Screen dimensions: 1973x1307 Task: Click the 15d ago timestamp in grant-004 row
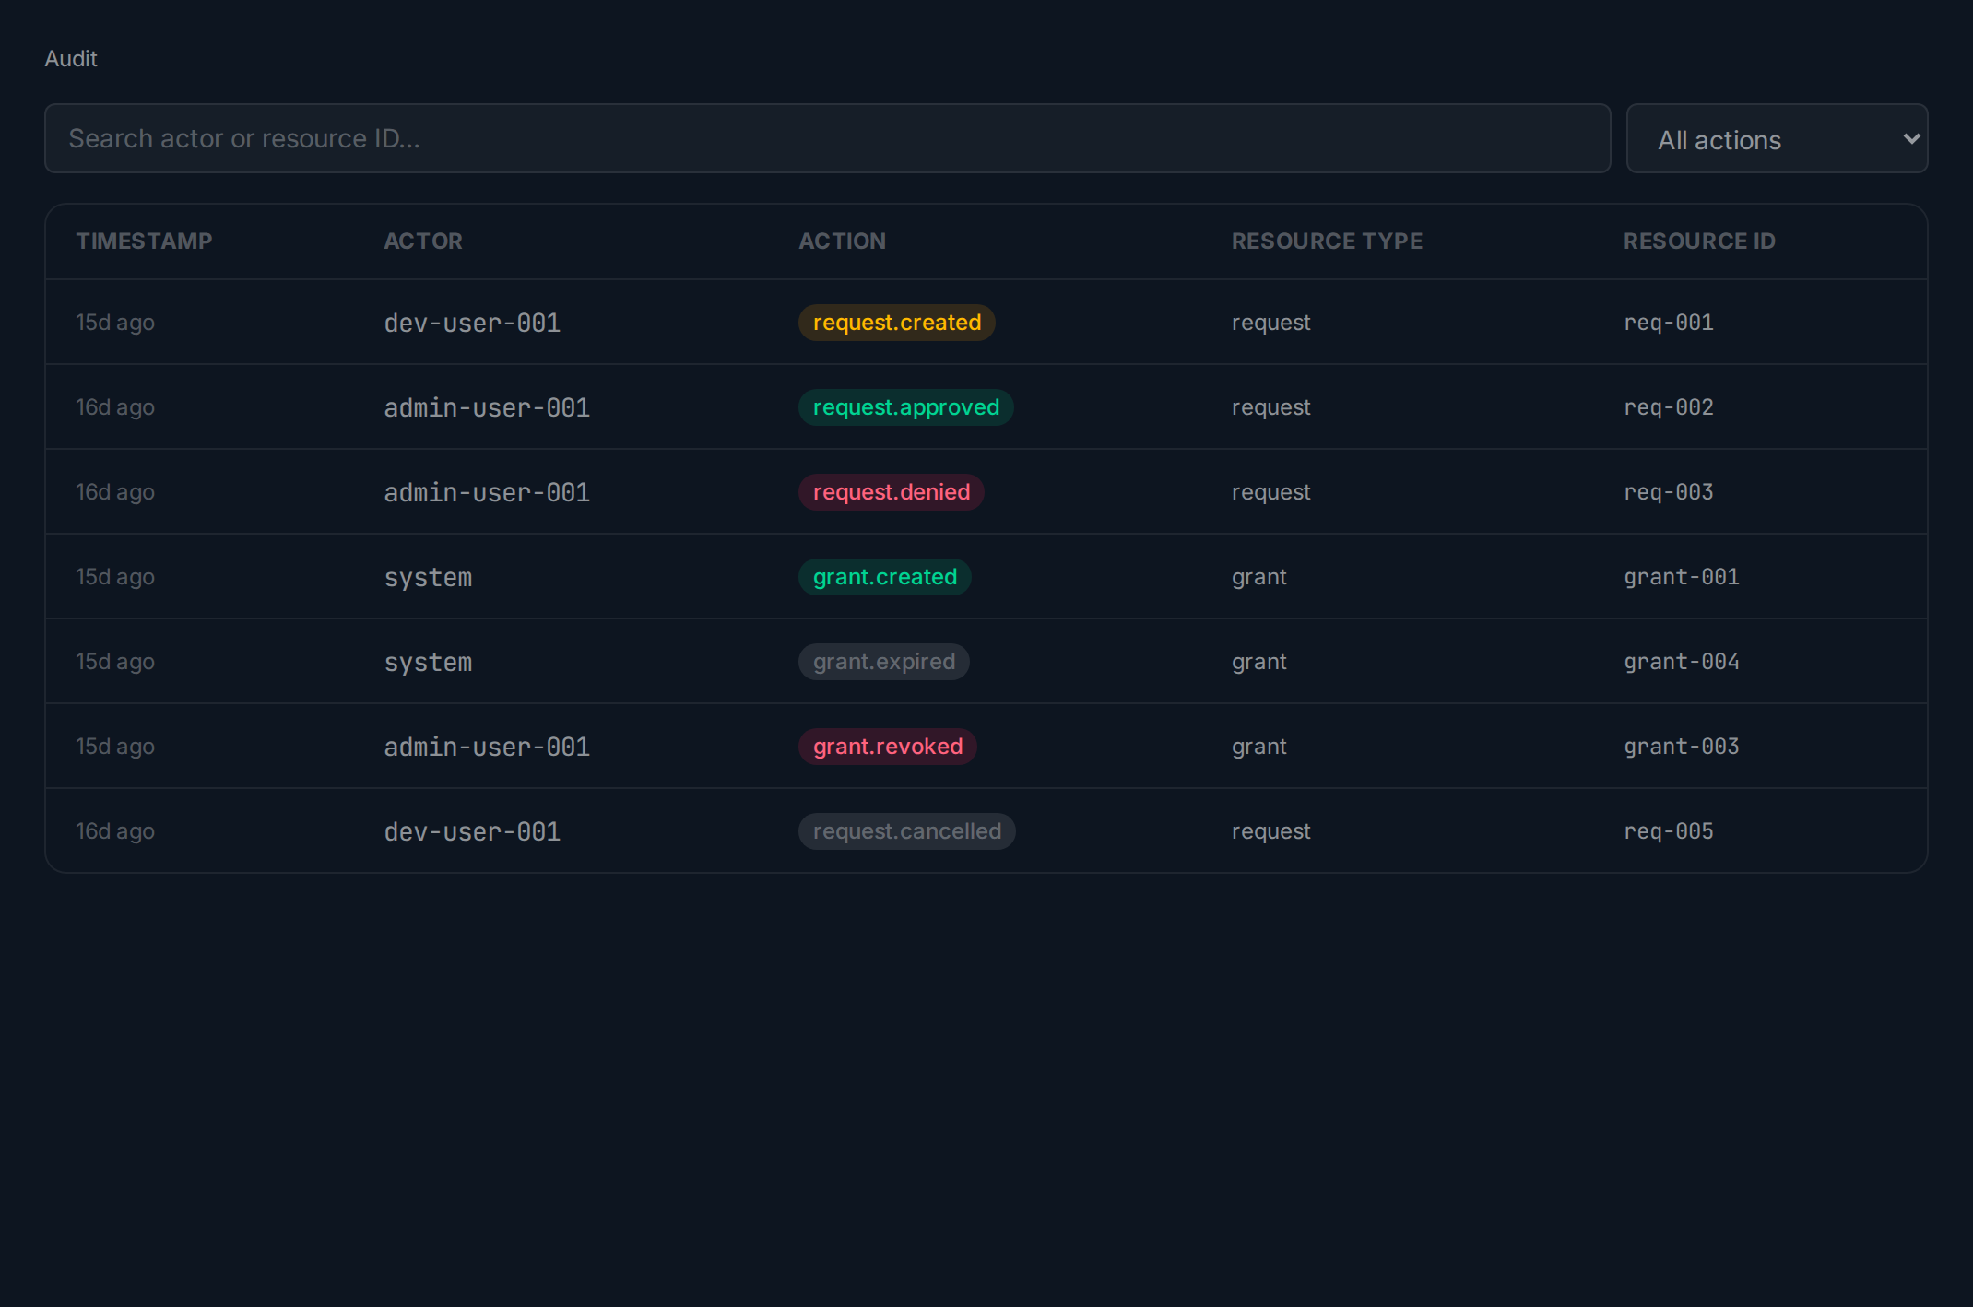coord(115,662)
